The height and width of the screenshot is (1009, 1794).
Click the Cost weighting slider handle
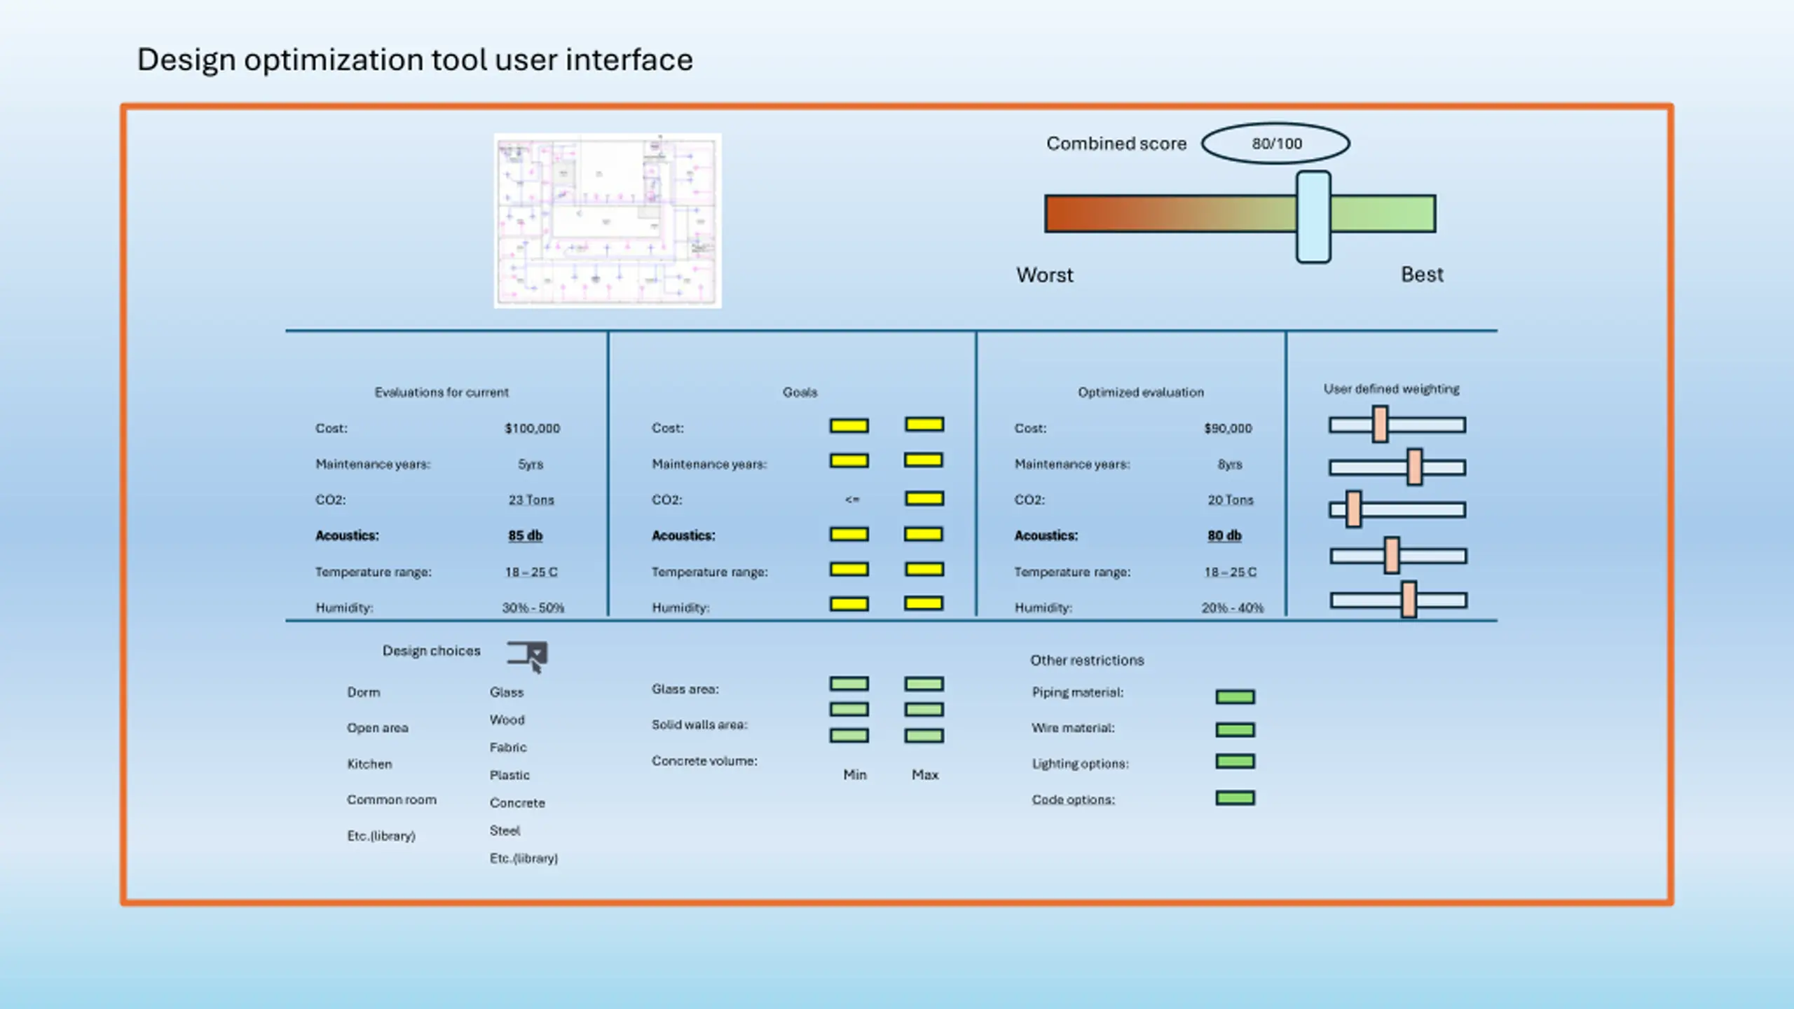coord(1380,424)
